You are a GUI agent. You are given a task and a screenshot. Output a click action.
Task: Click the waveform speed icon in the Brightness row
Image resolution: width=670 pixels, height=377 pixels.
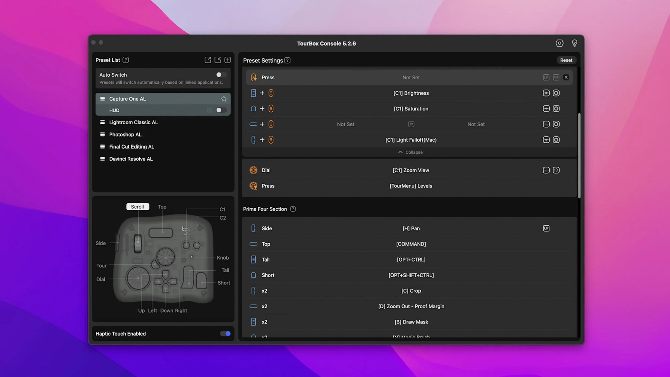coord(546,93)
